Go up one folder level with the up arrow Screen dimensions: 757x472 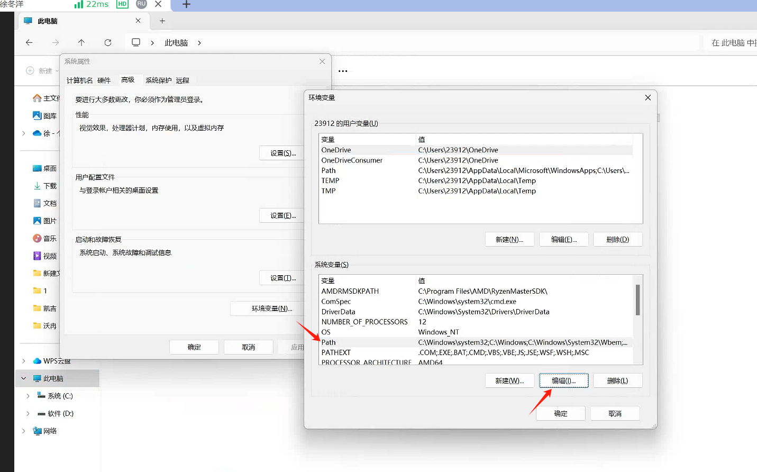[x=81, y=42]
